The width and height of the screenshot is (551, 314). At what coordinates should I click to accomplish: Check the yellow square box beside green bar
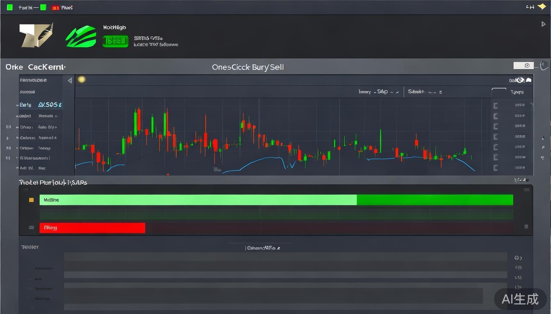point(31,200)
